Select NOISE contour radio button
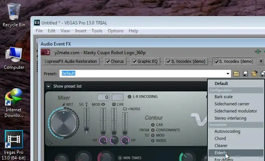265x161 pixels. pos(153,141)
